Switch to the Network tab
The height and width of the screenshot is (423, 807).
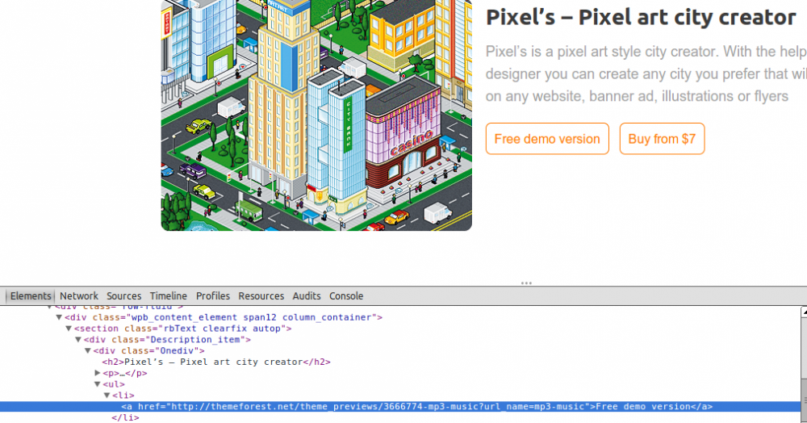[78, 296]
